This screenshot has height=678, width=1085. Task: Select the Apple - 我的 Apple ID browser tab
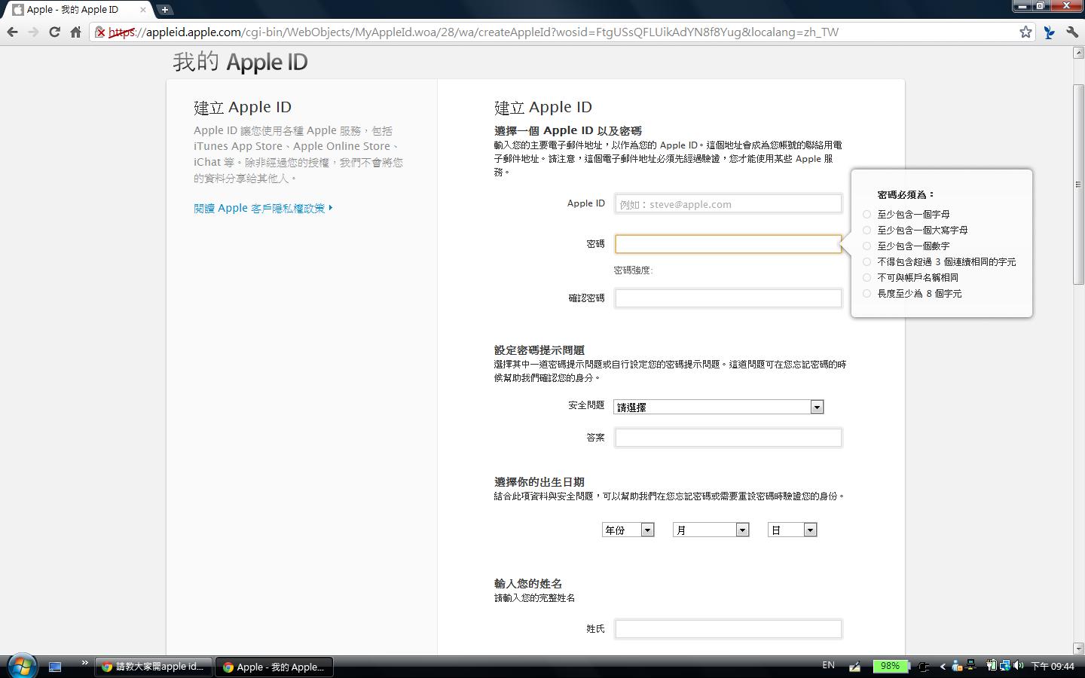point(79,10)
